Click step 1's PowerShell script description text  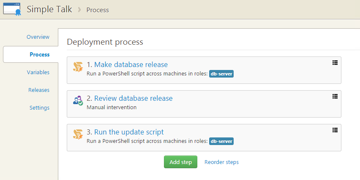click(147, 74)
